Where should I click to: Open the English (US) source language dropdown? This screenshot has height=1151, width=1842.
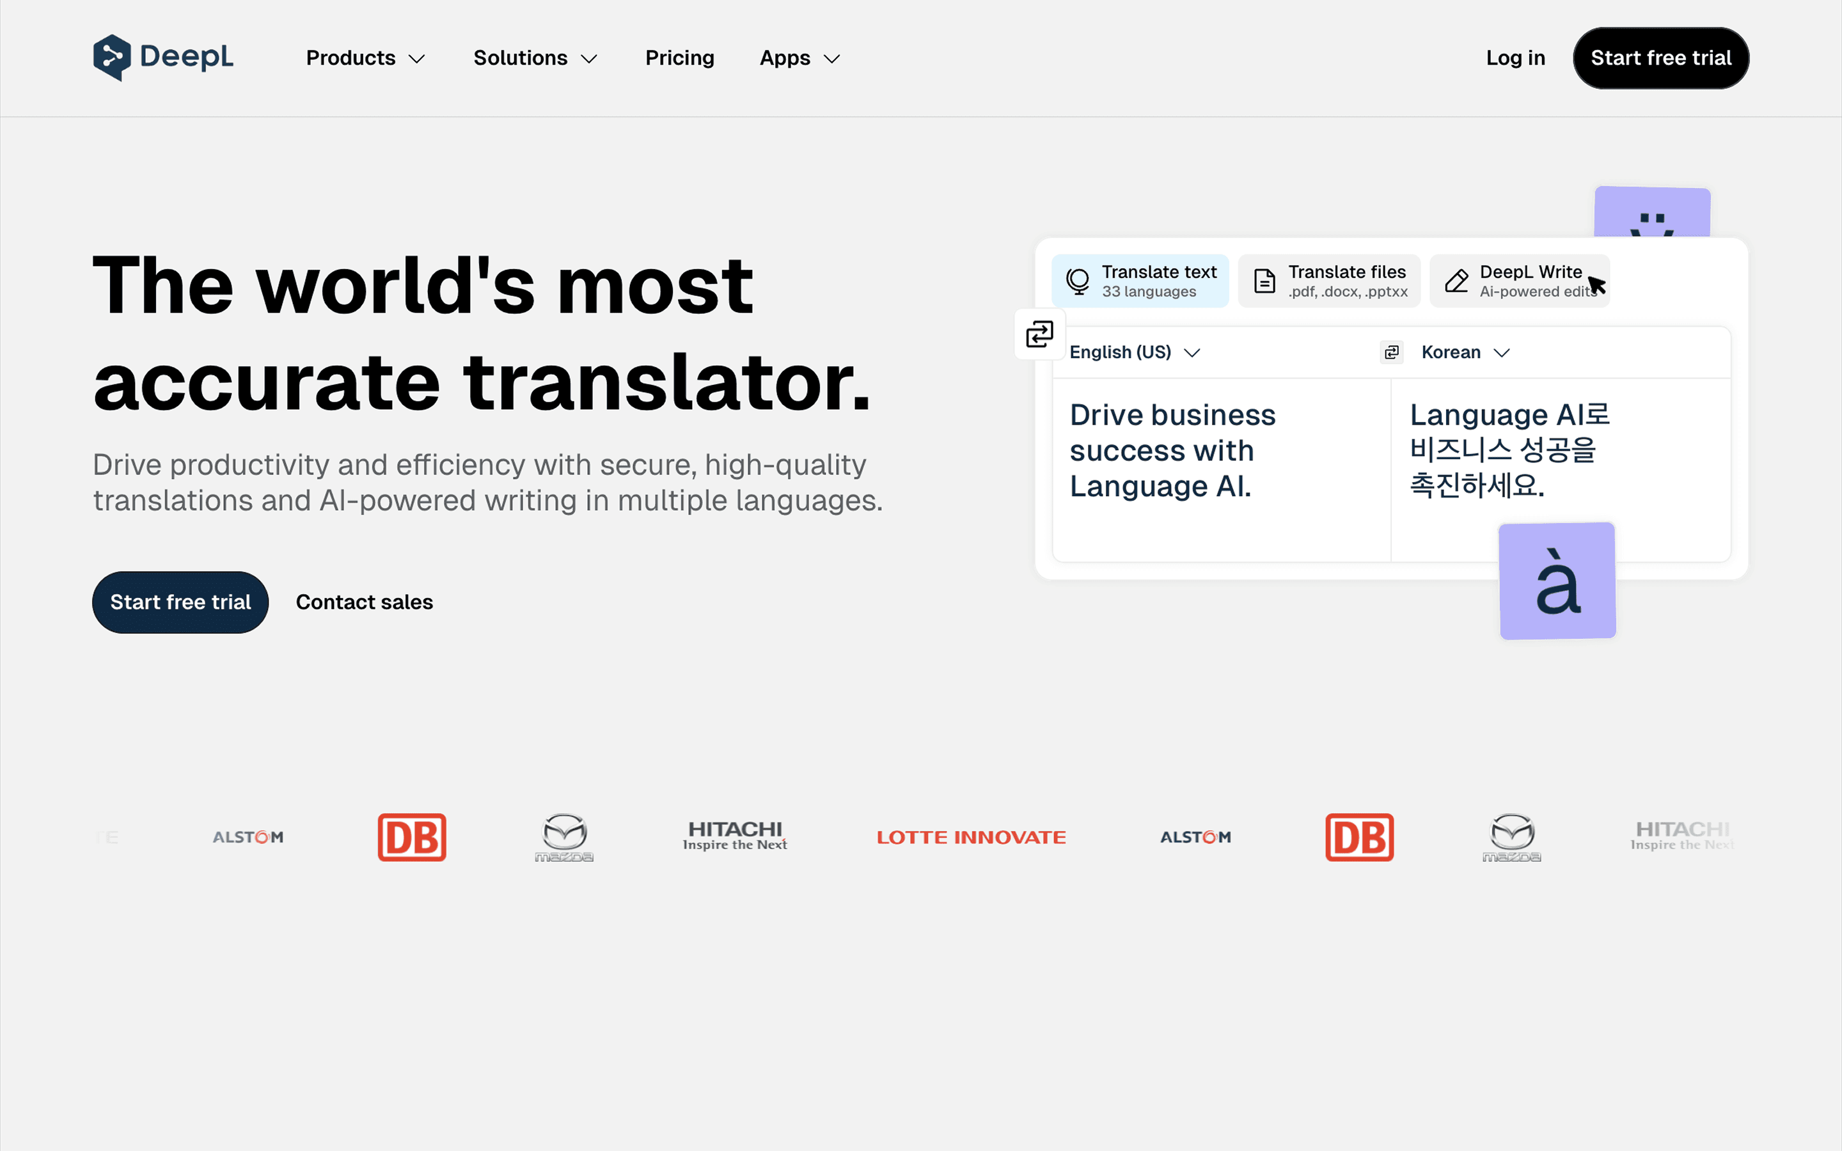(x=1134, y=352)
